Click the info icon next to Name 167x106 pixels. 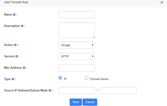(14, 14)
